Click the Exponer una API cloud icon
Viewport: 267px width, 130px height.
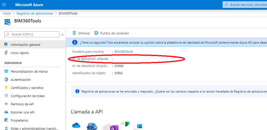(6, 112)
